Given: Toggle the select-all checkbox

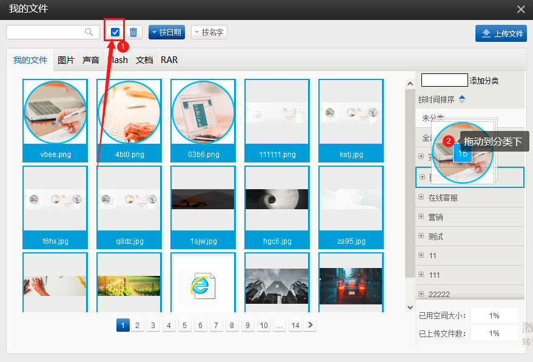Looking at the screenshot, I should point(115,32).
